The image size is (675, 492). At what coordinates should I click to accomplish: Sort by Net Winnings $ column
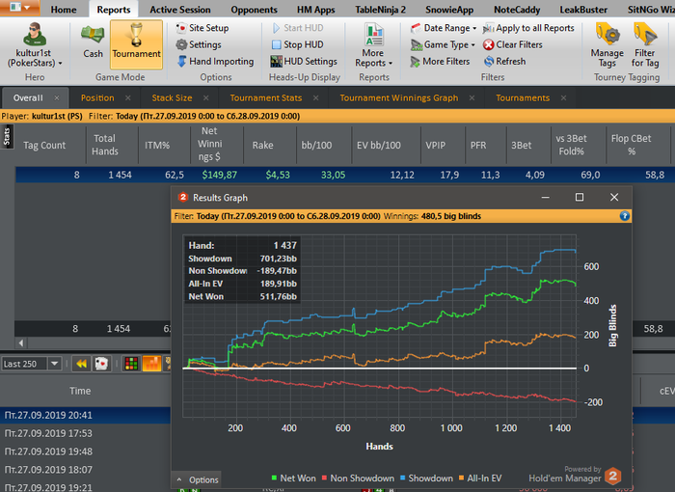[217, 145]
